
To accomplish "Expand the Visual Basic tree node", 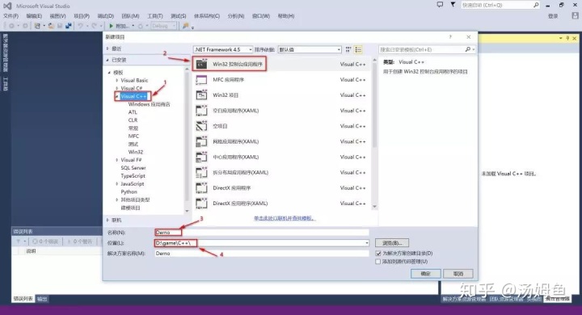I will click(117, 80).
